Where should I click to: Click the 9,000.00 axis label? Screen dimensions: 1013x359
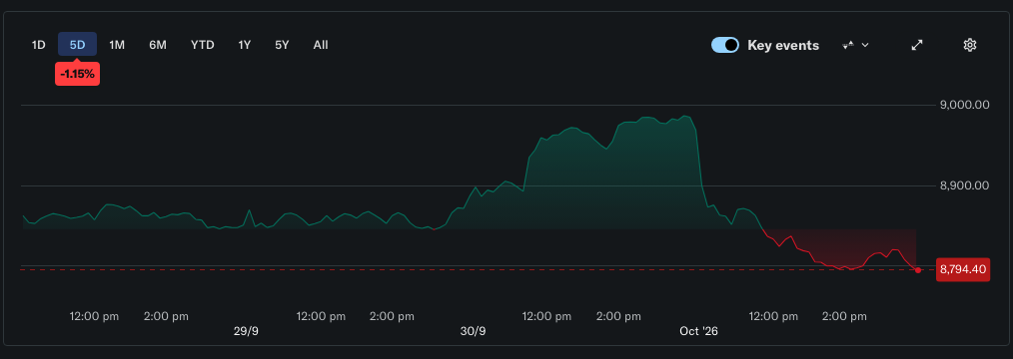point(963,105)
